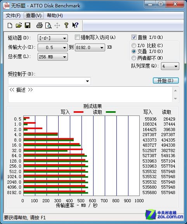Select the 两者都不(N) radio button
The height and width of the screenshot is (224, 187).
(x=134, y=58)
